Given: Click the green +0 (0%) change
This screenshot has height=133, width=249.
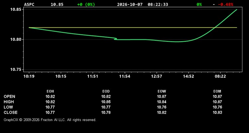Looking at the screenshot, I should (86, 4).
